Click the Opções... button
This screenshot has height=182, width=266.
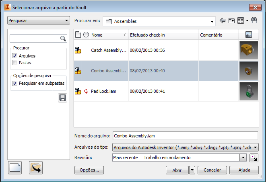pos(89,170)
